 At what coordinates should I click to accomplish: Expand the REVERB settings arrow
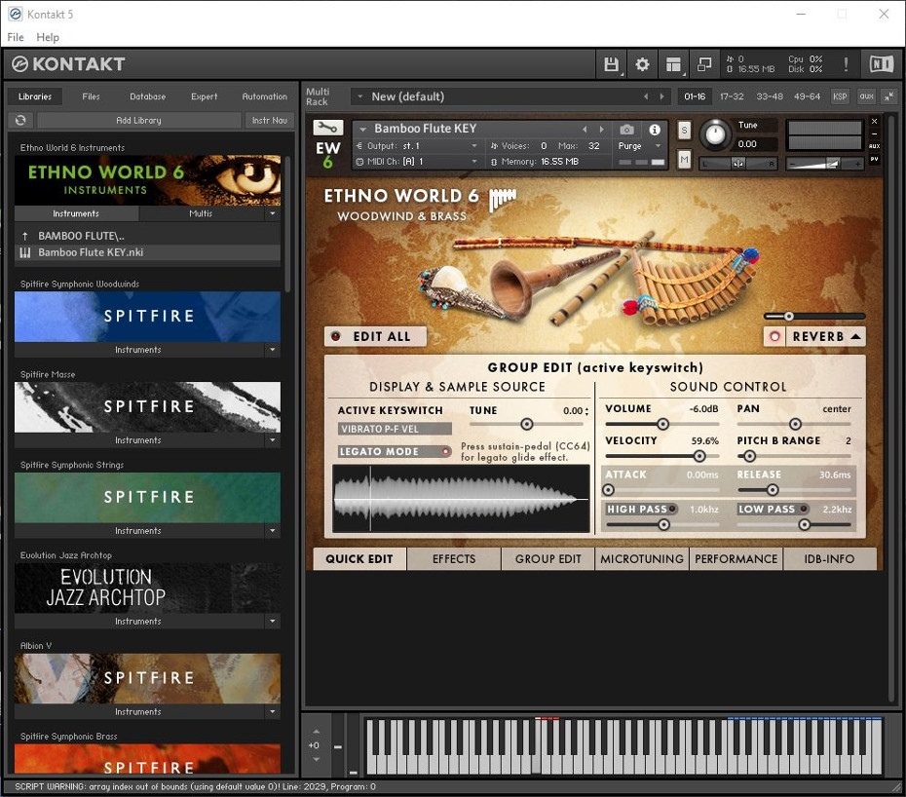tap(855, 336)
